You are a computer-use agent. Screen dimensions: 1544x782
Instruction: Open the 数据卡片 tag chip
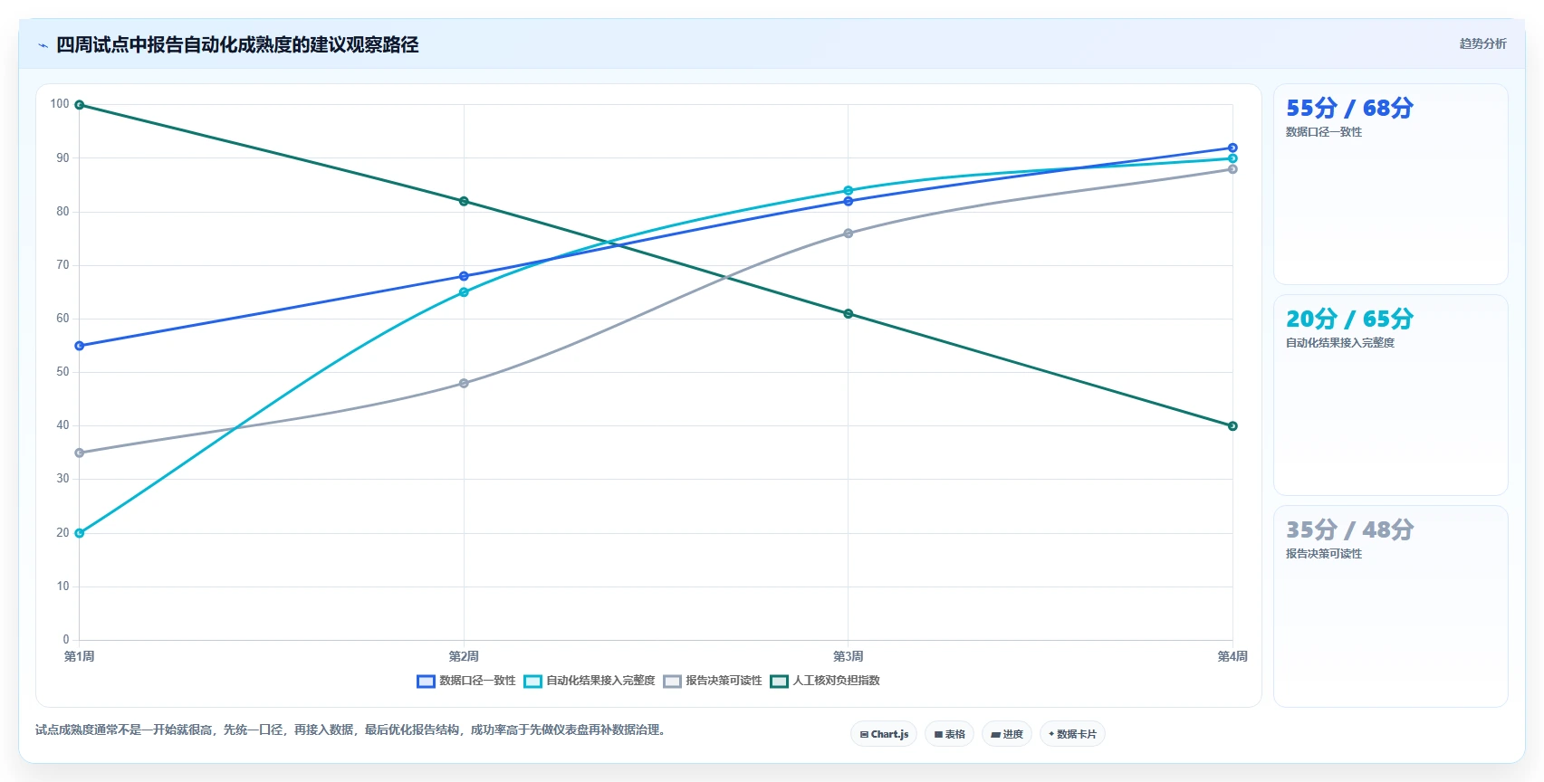coord(1072,734)
